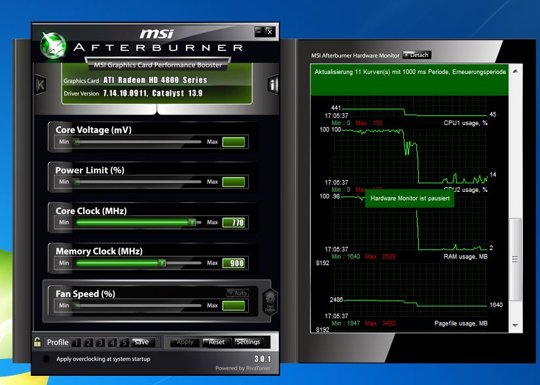Image resolution: width=540 pixels, height=385 pixels.
Task: Detach the Hardware Monitor panel
Action: click(x=417, y=55)
